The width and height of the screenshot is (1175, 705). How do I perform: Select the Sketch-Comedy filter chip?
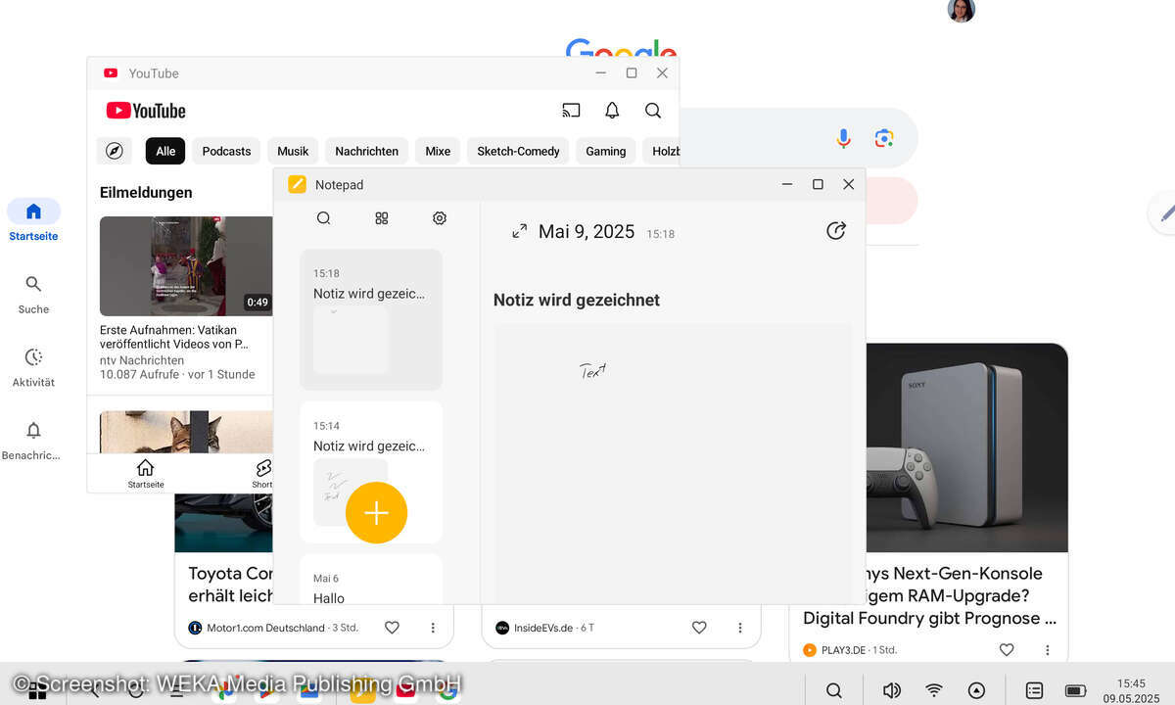518,151
